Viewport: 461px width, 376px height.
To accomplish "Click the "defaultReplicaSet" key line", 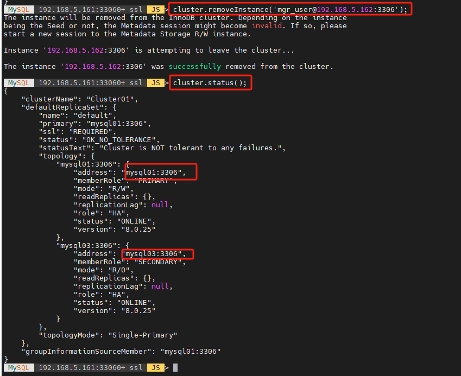I will tap(69, 107).
